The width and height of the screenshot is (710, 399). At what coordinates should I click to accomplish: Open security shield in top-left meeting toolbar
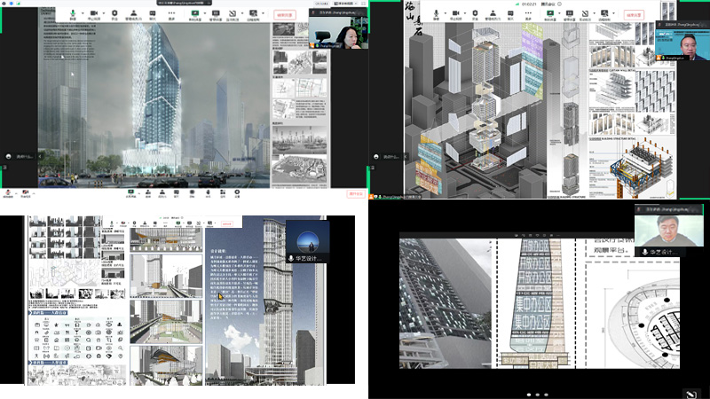click(x=114, y=14)
